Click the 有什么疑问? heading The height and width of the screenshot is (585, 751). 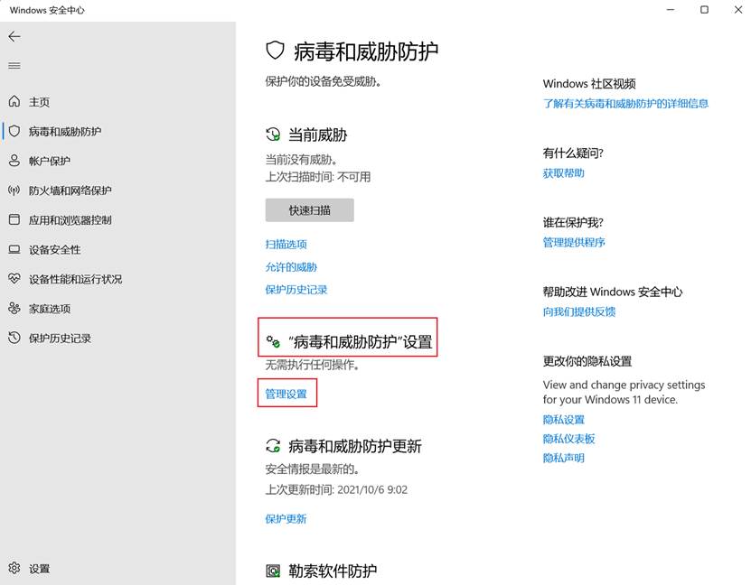(x=573, y=153)
